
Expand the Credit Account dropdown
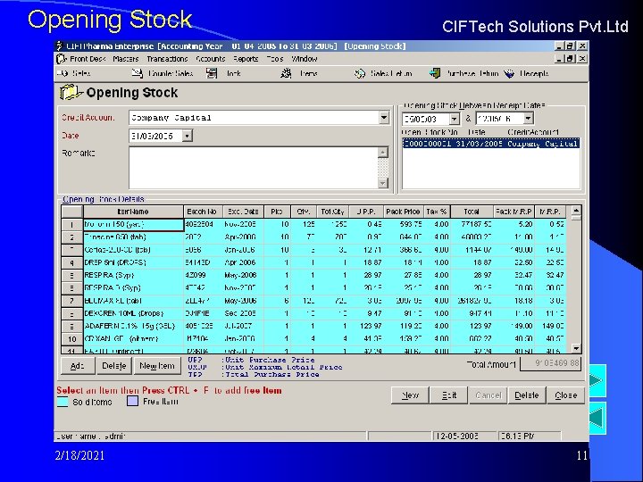point(383,118)
